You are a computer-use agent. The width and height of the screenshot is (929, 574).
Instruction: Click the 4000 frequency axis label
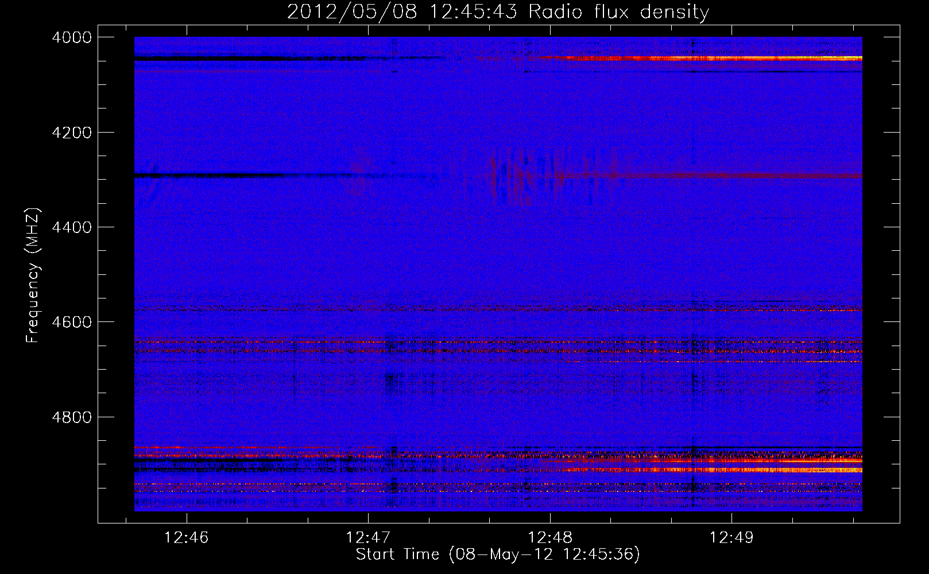(x=72, y=37)
